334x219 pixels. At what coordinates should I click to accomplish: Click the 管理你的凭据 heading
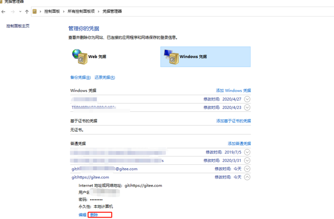point(84,29)
